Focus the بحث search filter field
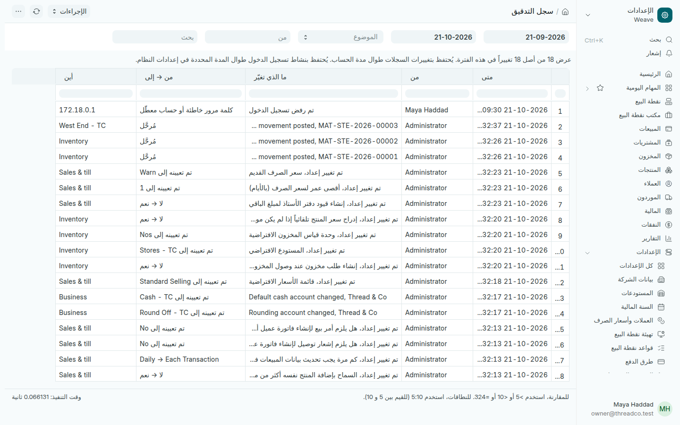The width and height of the screenshot is (680, 425). pyautogui.click(x=155, y=37)
